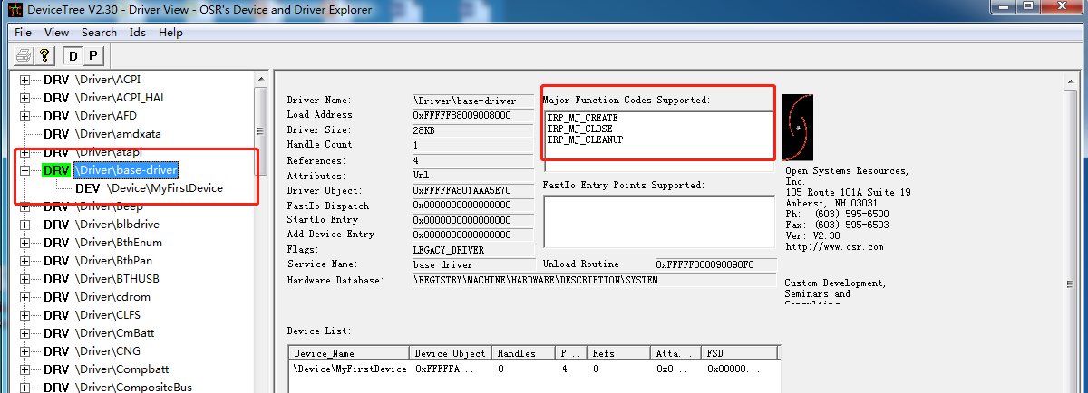1088x393 pixels.
Task: Open help via question mark icon
Action: point(43,55)
